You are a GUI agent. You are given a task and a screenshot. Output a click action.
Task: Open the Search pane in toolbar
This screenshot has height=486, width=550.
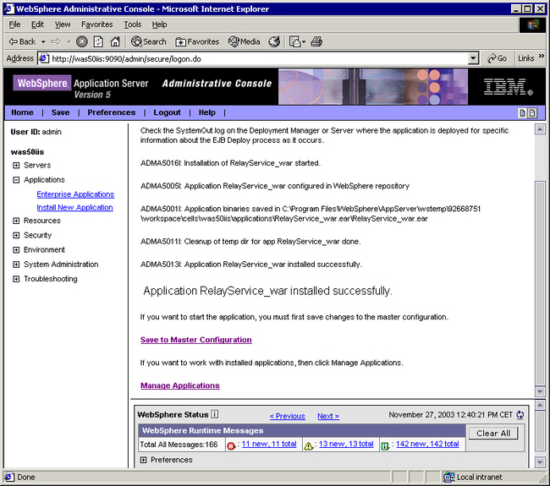click(148, 41)
